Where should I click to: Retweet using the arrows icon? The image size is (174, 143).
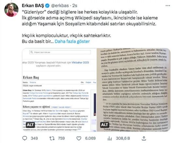click(52, 138)
